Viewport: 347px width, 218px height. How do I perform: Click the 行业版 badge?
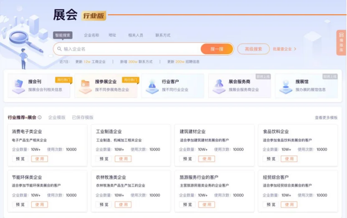(94, 16)
